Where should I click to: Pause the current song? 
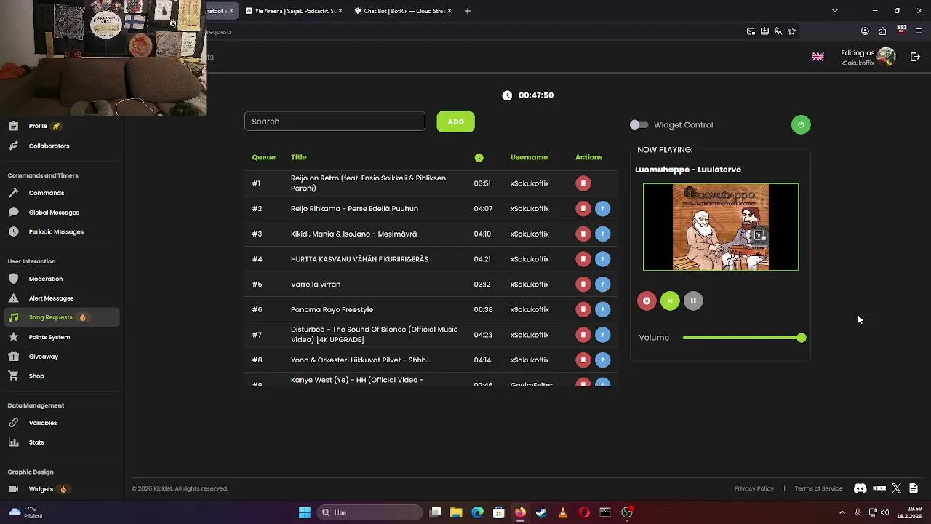(x=693, y=301)
